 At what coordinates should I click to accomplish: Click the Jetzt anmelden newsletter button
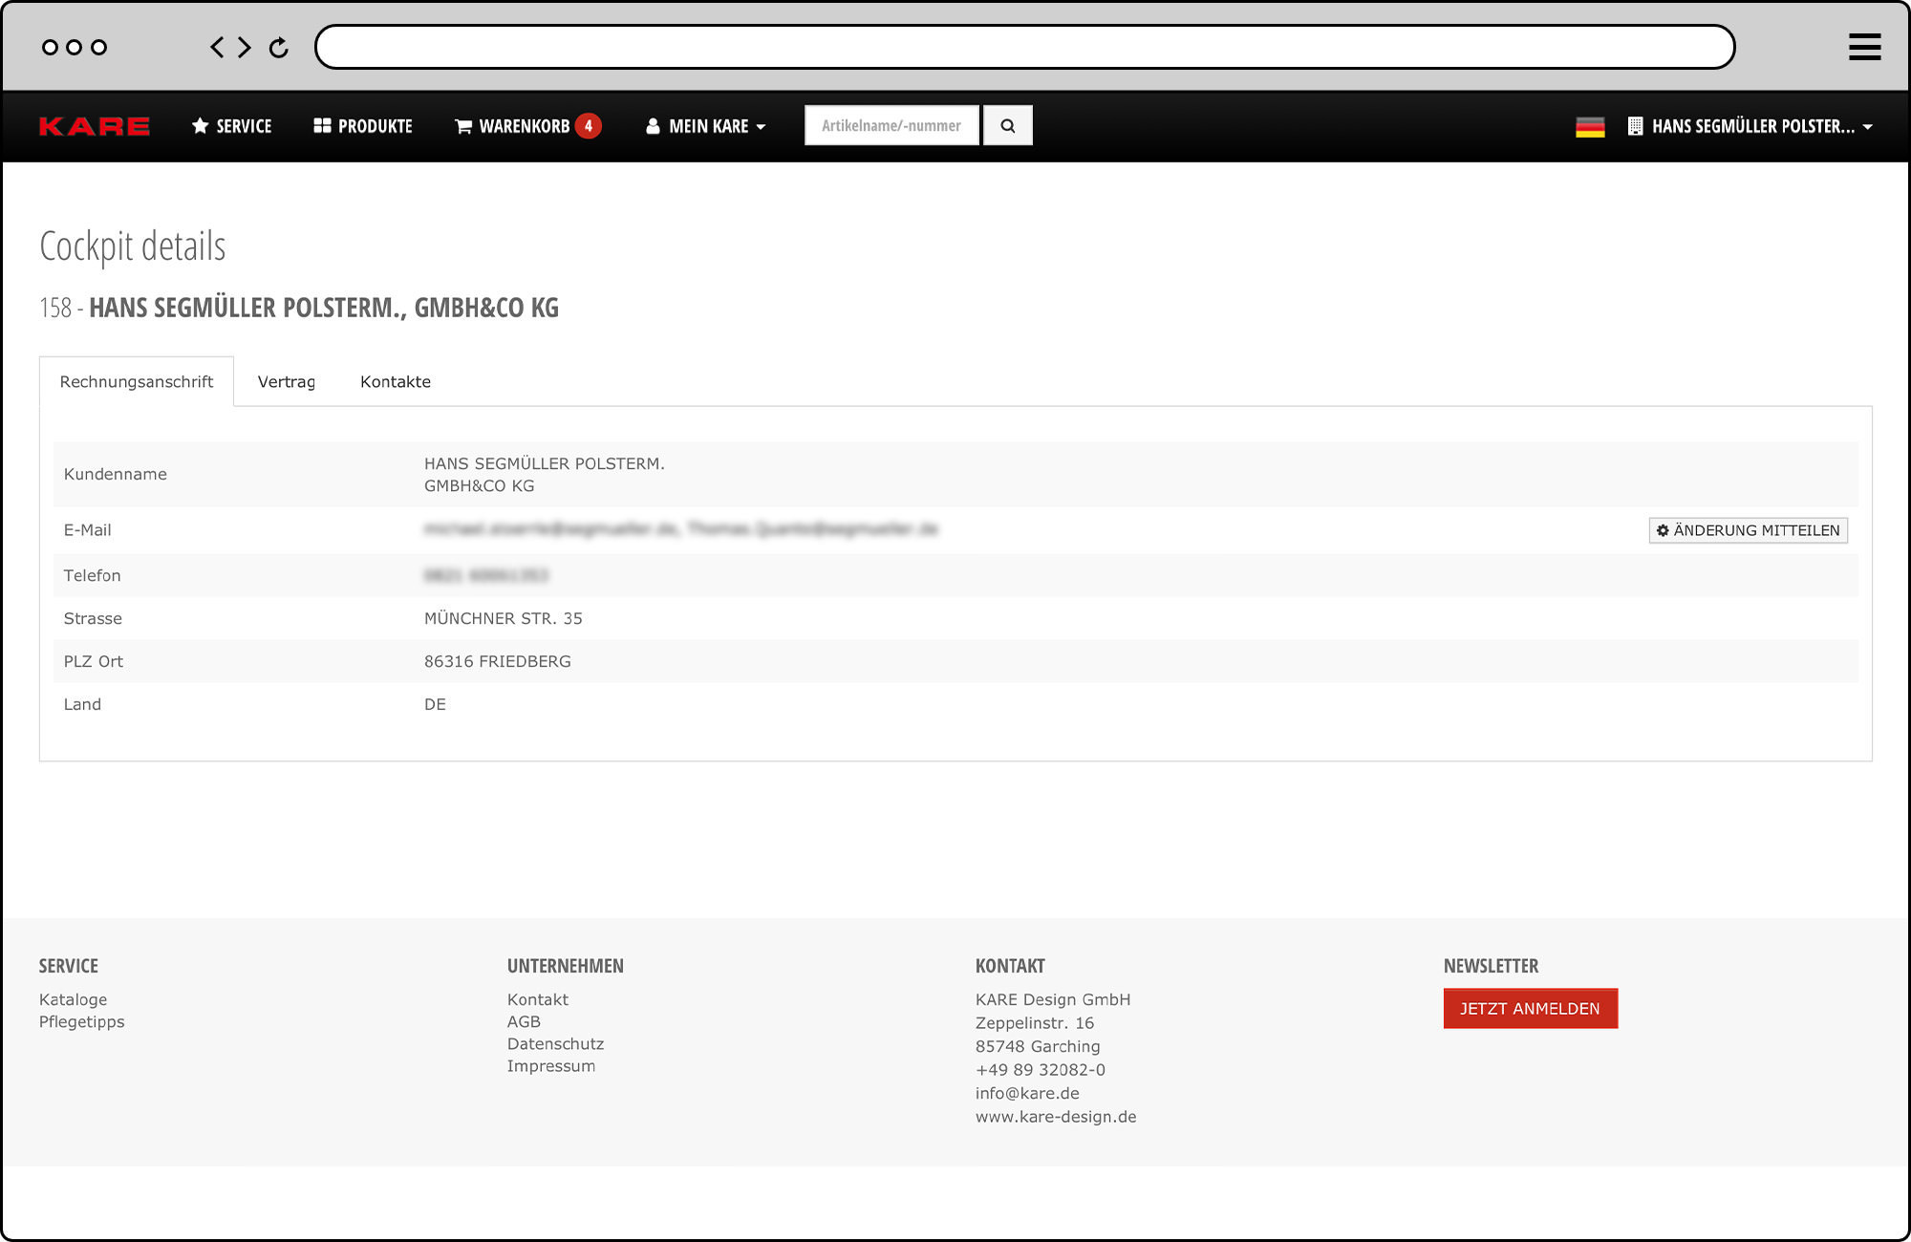click(x=1530, y=1008)
